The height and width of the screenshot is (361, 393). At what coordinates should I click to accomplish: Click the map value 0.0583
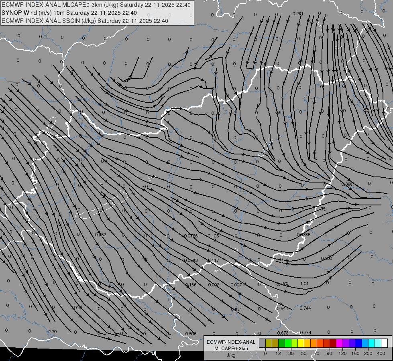(191, 261)
